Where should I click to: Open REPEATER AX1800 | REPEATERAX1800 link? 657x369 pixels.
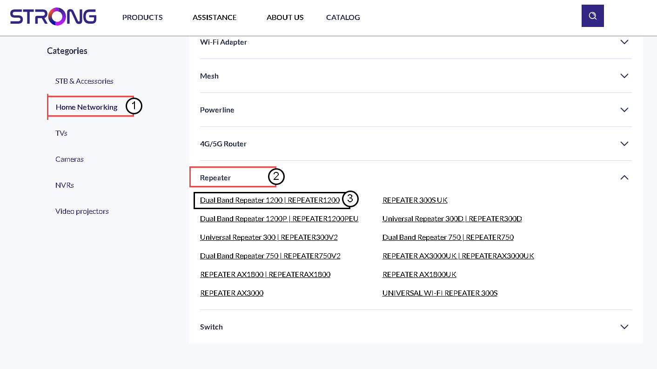pyautogui.click(x=265, y=274)
